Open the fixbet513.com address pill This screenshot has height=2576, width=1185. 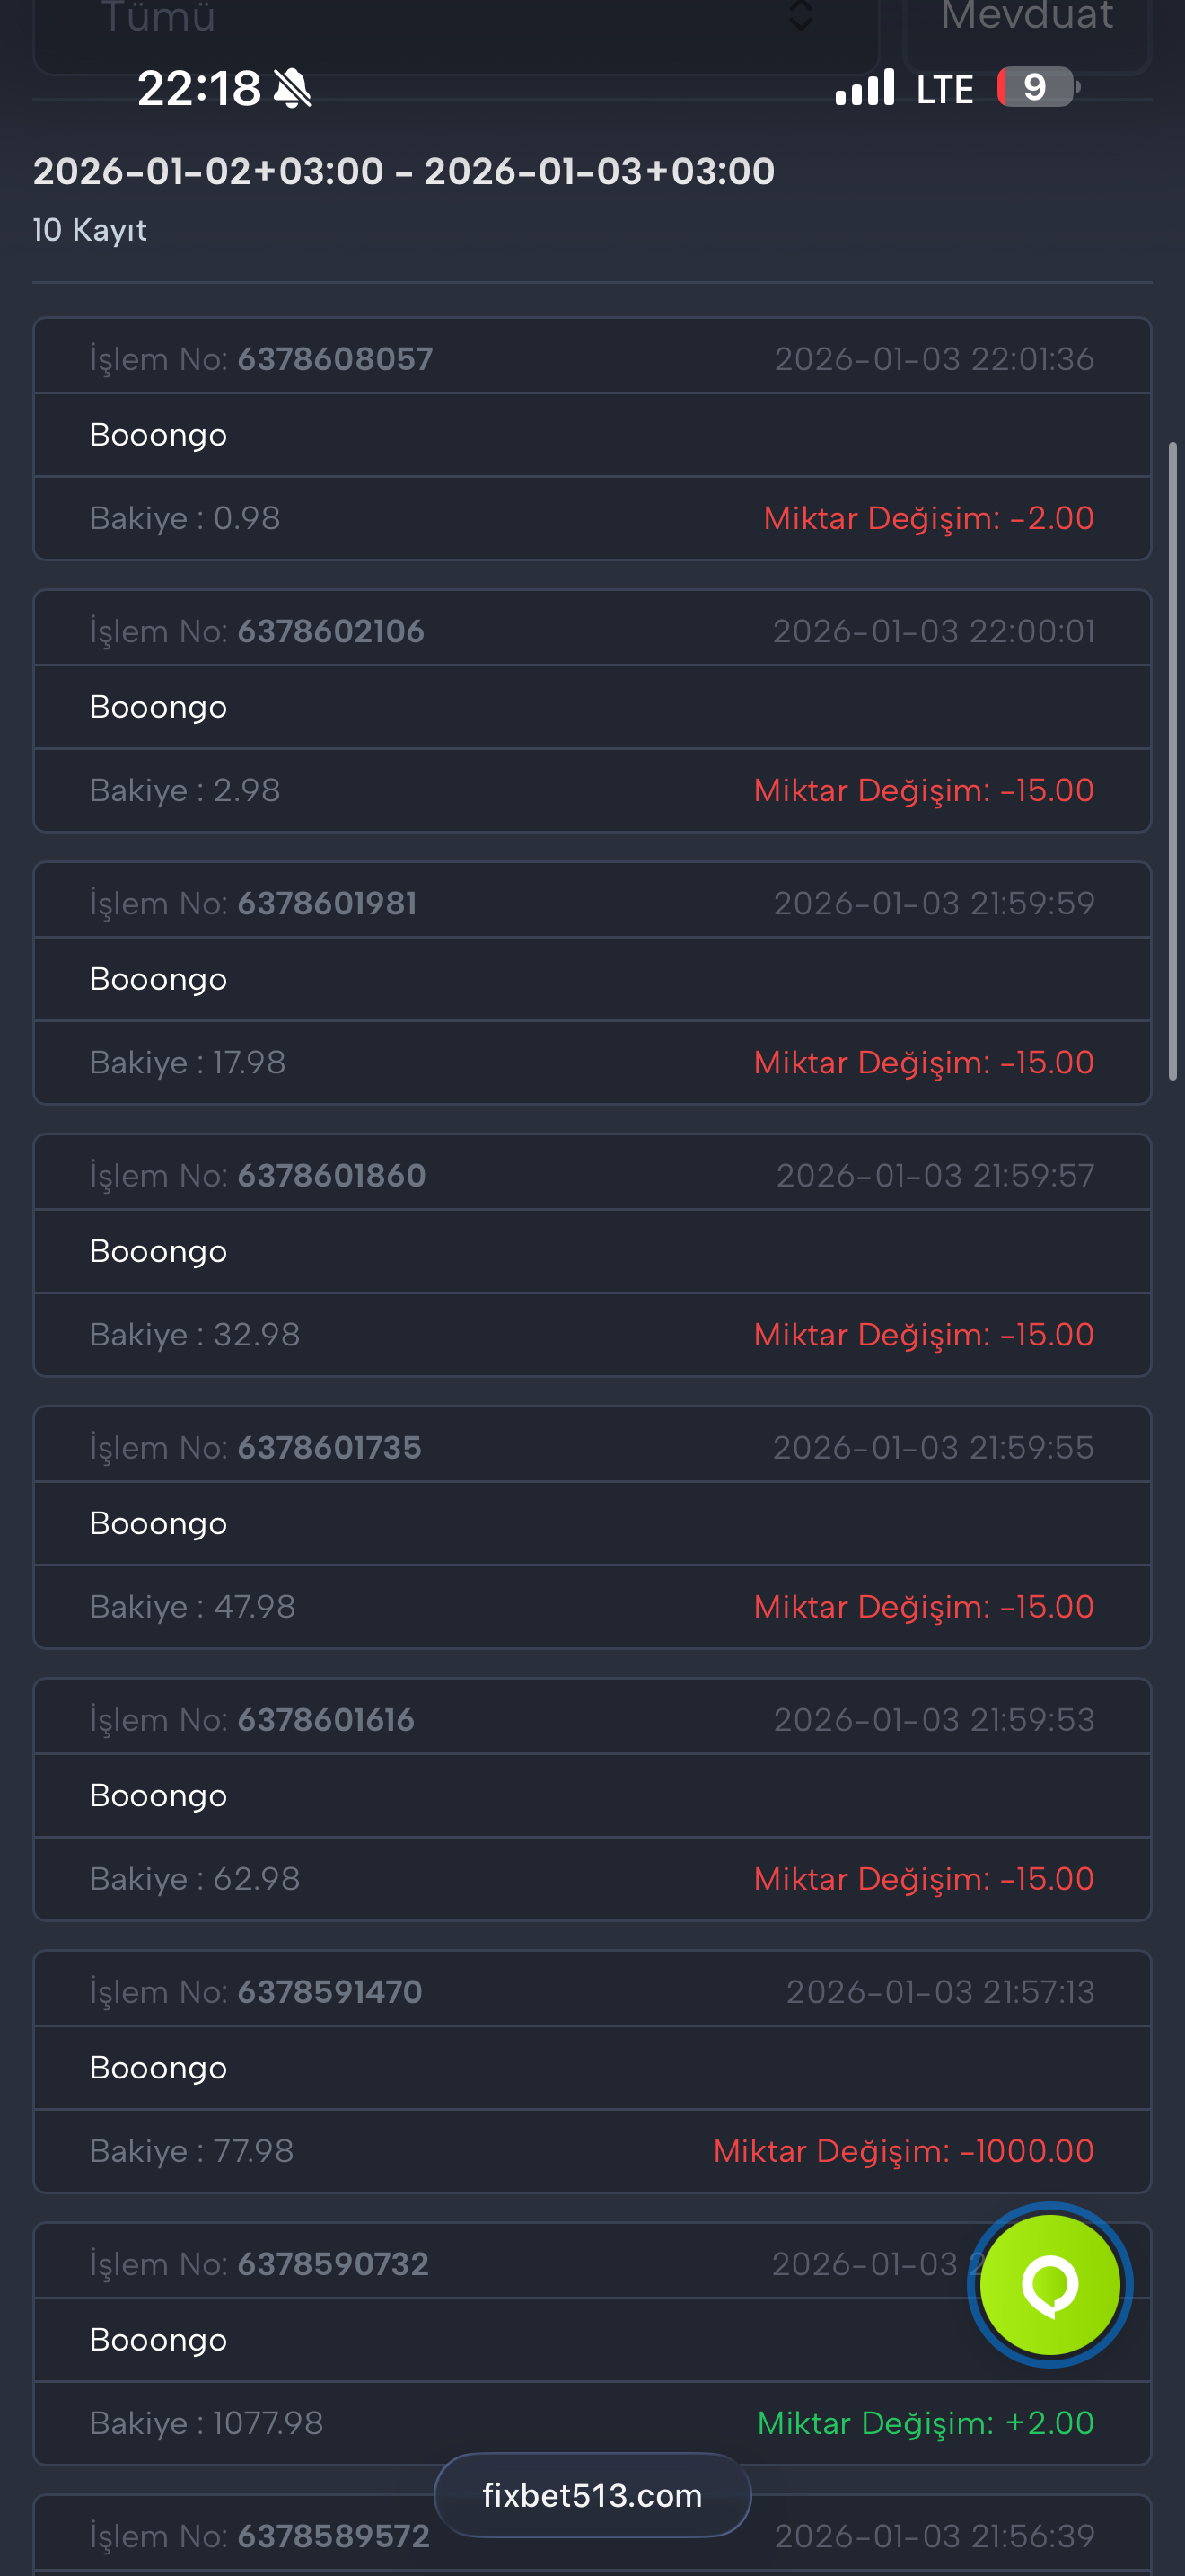point(592,2495)
